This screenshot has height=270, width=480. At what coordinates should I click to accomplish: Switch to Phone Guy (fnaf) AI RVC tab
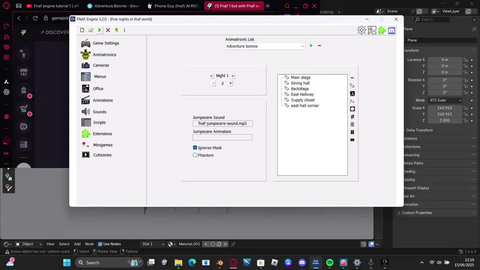pyautogui.click(x=173, y=6)
